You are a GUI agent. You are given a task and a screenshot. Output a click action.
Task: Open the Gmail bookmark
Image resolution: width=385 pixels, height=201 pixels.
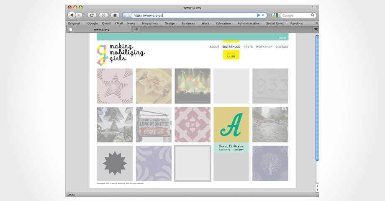[106, 23]
